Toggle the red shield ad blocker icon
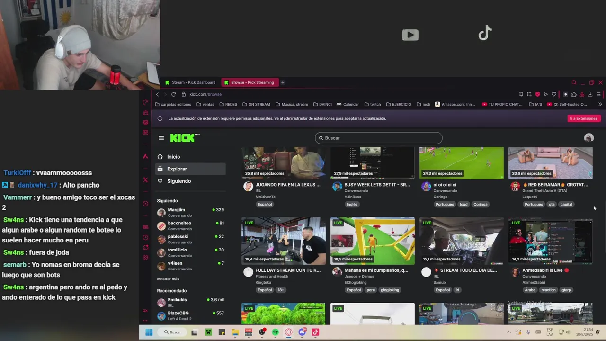This screenshot has height=341, width=606. click(537, 94)
